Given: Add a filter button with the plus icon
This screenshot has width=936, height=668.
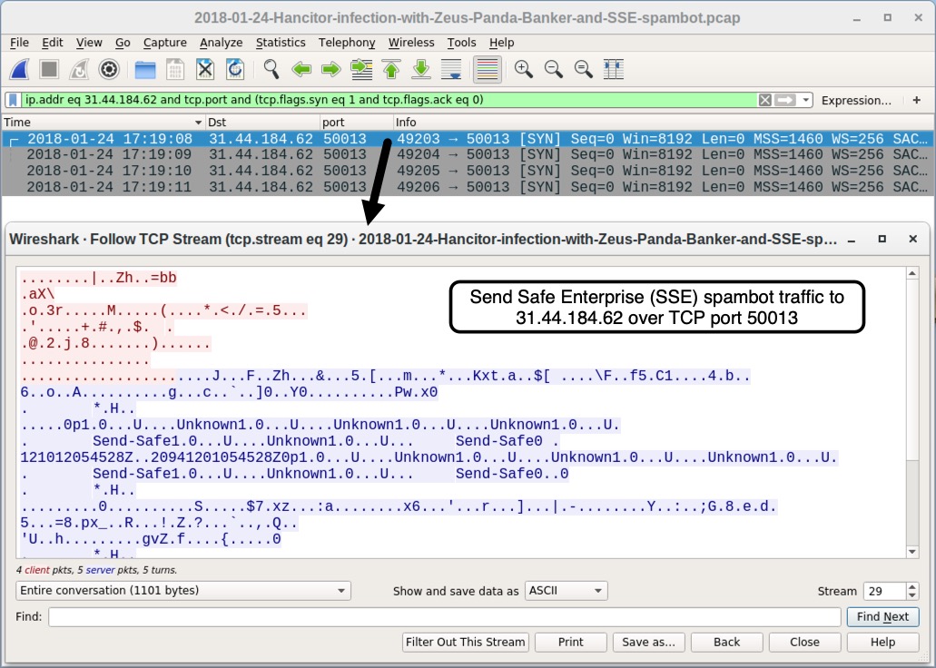Looking at the screenshot, I should (x=917, y=100).
